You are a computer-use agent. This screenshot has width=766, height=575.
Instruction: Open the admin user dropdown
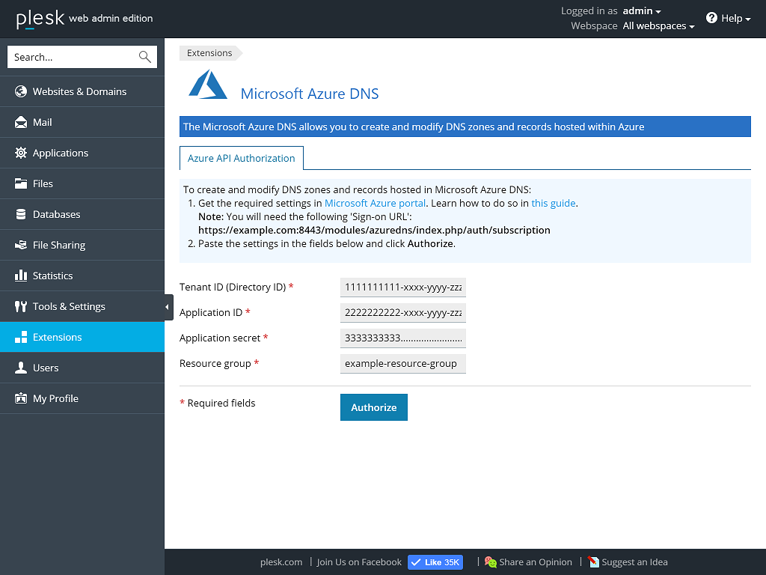pos(642,11)
